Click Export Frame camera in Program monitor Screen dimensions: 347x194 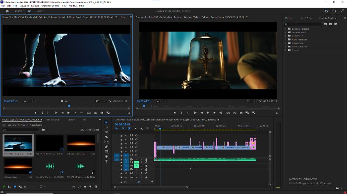(x=241, y=113)
